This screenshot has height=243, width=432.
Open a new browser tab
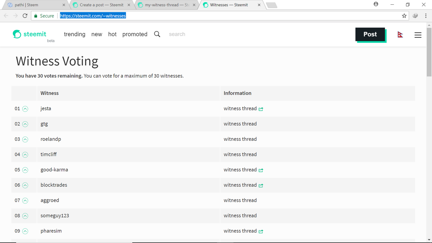point(271,5)
